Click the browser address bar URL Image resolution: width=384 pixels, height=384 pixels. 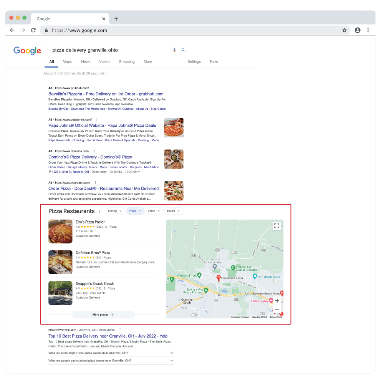(x=79, y=30)
